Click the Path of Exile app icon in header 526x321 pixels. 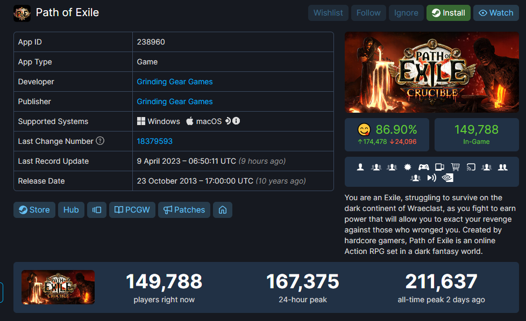point(22,13)
